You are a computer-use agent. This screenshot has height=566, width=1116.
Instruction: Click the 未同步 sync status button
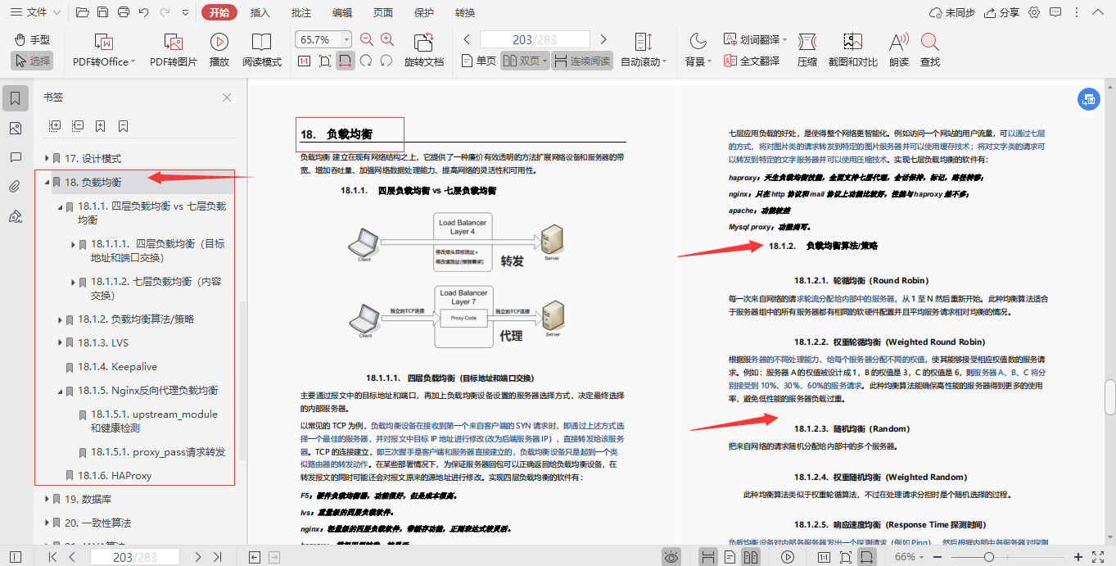tap(952, 12)
